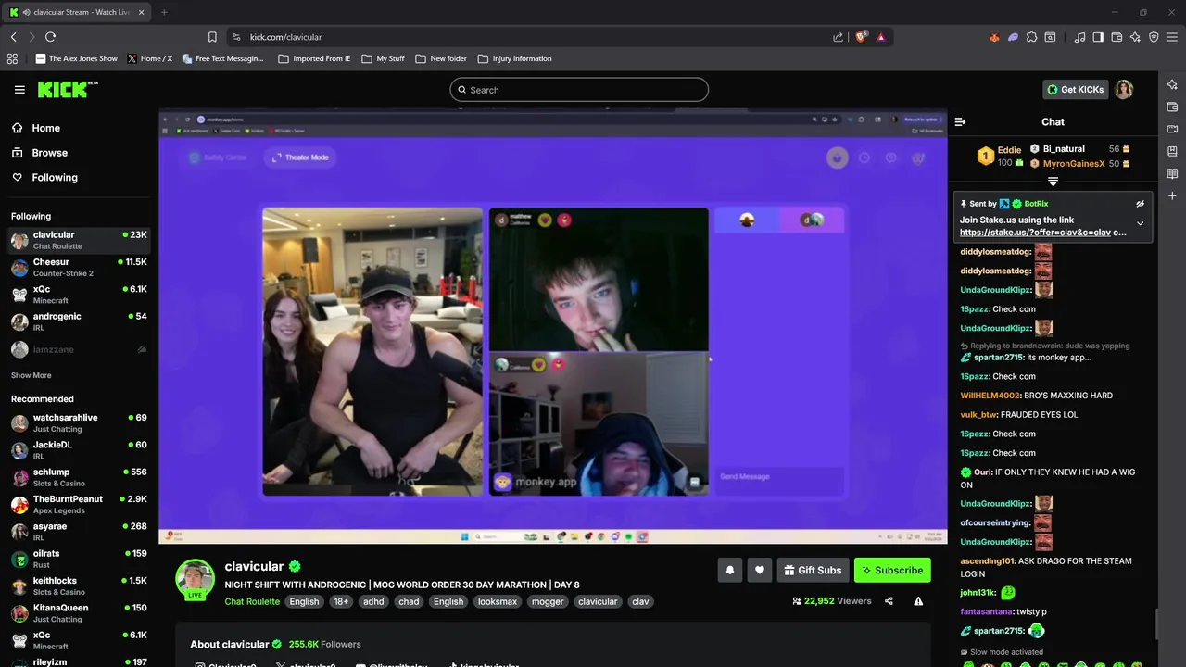The image size is (1186, 667).
Task: Report the stream using warning triangle icon
Action: (918, 601)
